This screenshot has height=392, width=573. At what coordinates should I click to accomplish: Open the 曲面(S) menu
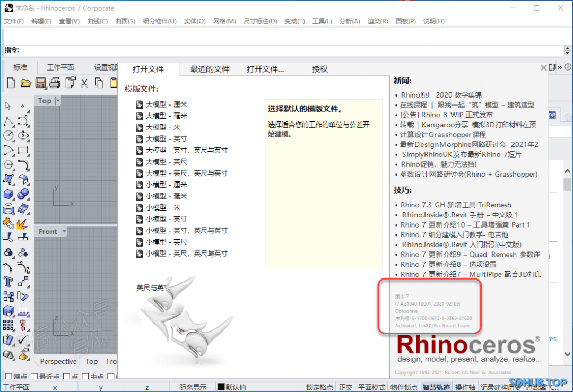[x=125, y=21]
